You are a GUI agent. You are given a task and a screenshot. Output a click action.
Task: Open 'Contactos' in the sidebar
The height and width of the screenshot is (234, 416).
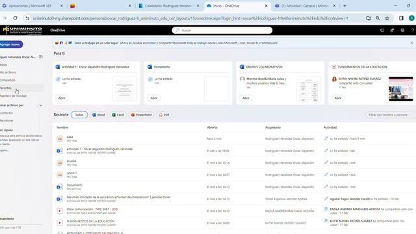[x=6, y=113]
